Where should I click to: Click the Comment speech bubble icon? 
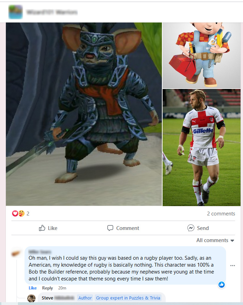(x=110, y=228)
